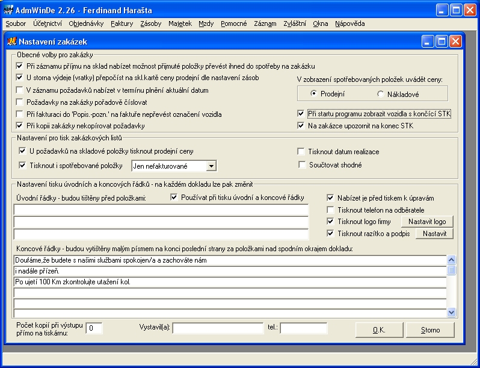Click the third Úvodní řádky input field

[161, 234]
